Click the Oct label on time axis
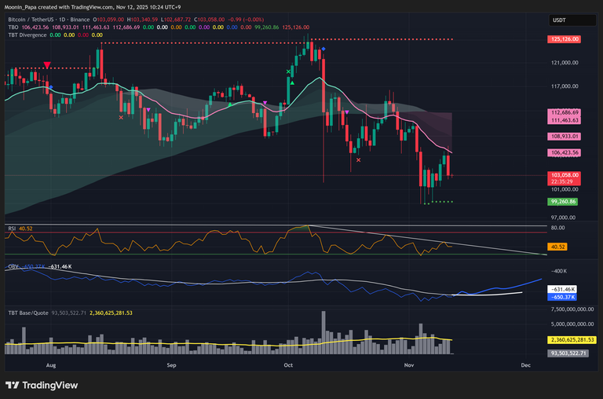 [288, 365]
